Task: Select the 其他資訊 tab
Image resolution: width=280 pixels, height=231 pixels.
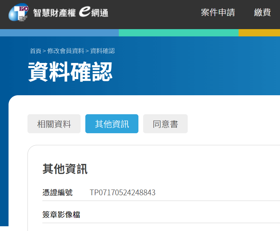Action: point(112,124)
